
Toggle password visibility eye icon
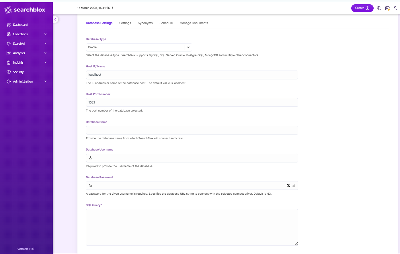(x=288, y=185)
